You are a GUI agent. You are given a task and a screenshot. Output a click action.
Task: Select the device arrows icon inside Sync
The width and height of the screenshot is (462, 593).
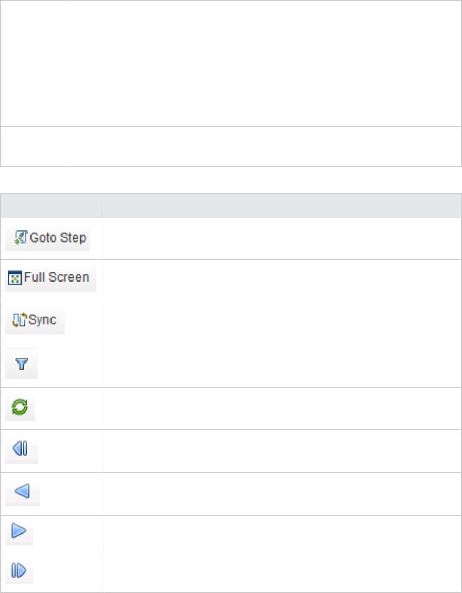click(19, 320)
